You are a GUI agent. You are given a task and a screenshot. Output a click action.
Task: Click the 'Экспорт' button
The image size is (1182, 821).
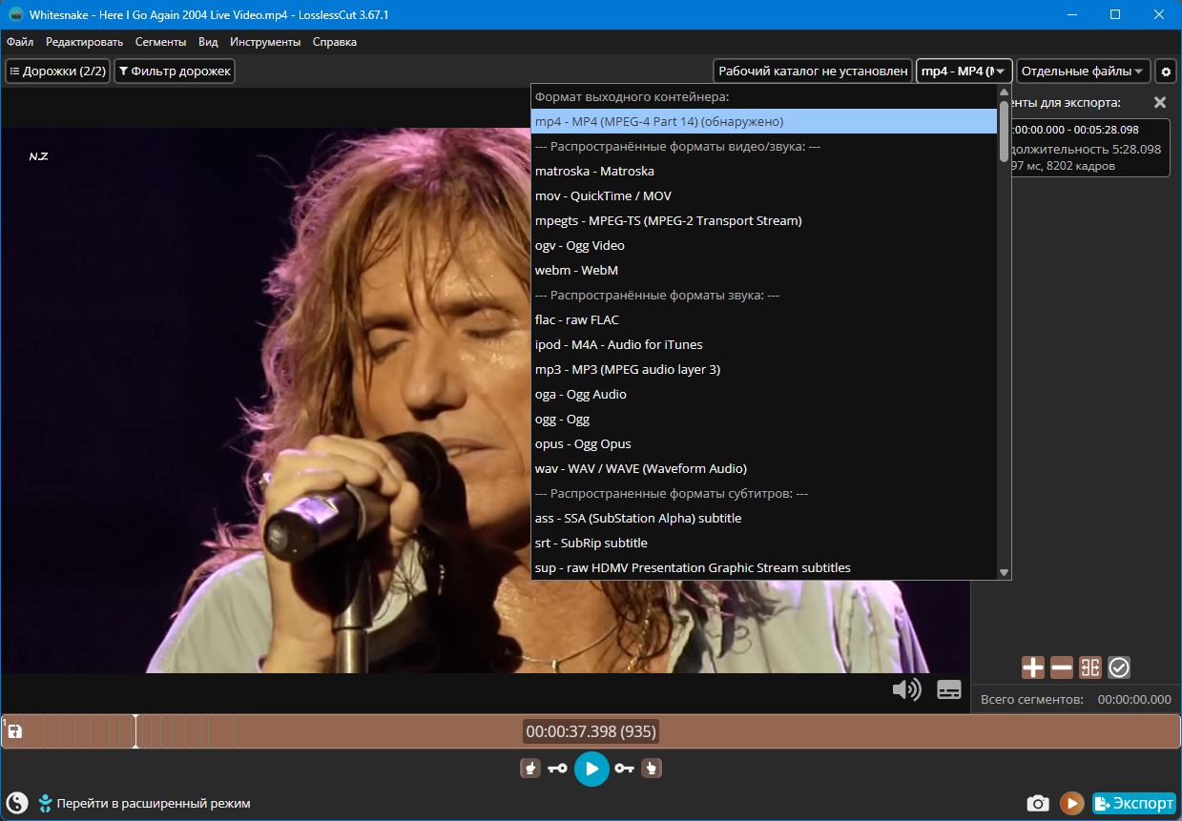(x=1134, y=804)
